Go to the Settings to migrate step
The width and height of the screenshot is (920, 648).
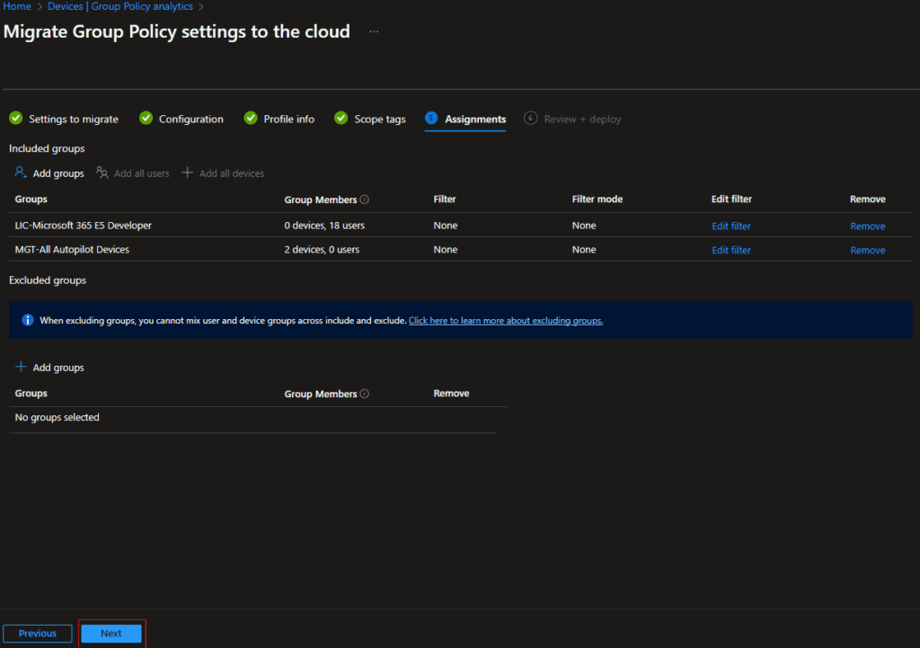tap(73, 119)
